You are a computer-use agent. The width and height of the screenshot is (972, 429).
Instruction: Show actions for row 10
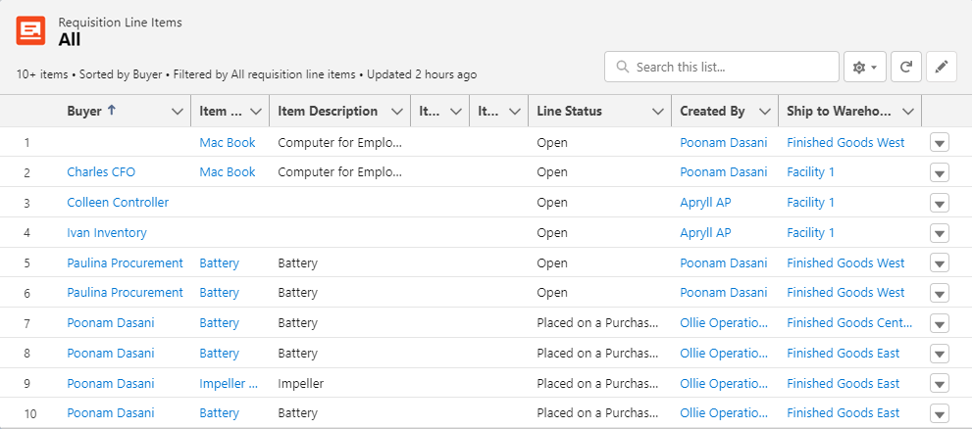[939, 413]
